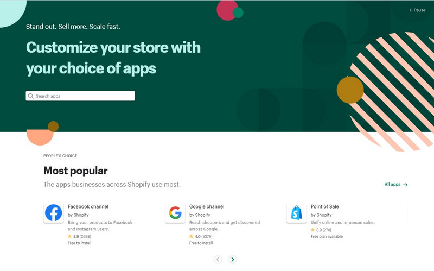Open the Point of Sale app icon

pyautogui.click(x=296, y=213)
